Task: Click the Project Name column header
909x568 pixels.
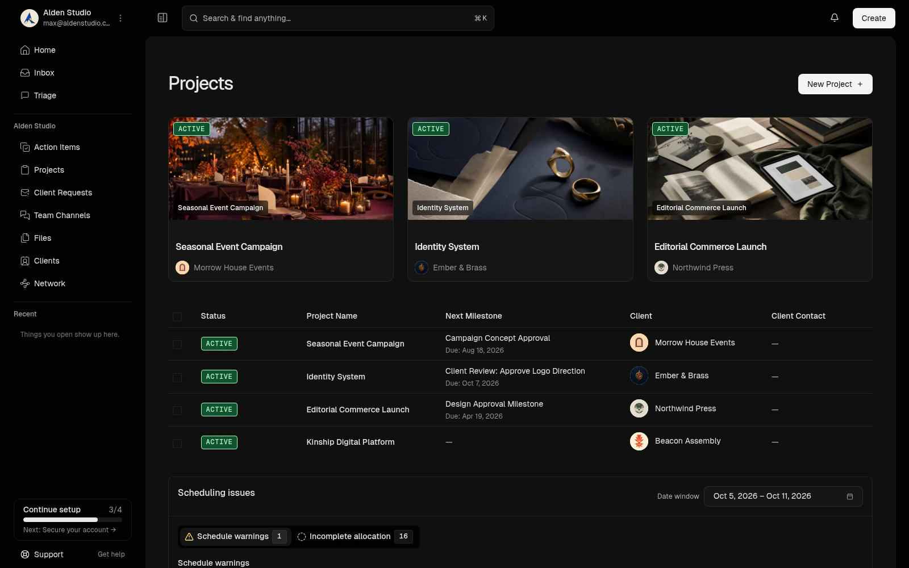Action: 332,316
